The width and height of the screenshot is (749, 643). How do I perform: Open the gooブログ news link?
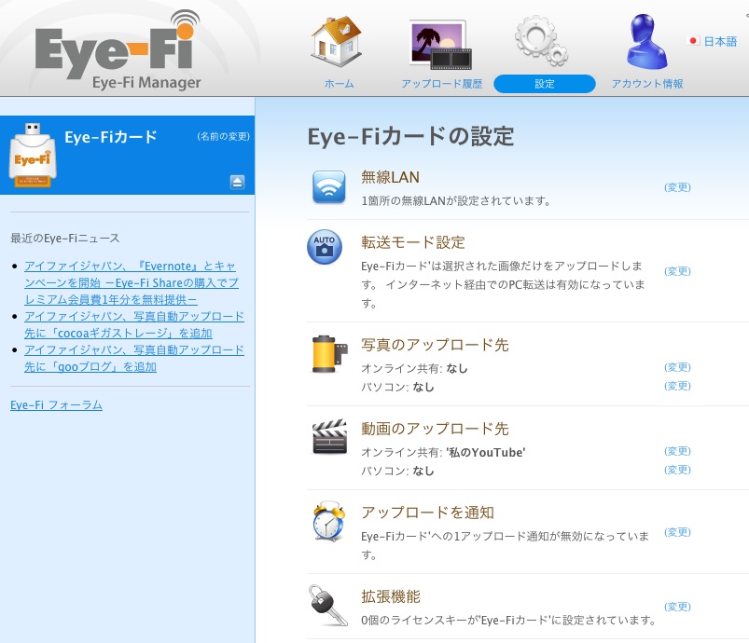(x=134, y=358)
